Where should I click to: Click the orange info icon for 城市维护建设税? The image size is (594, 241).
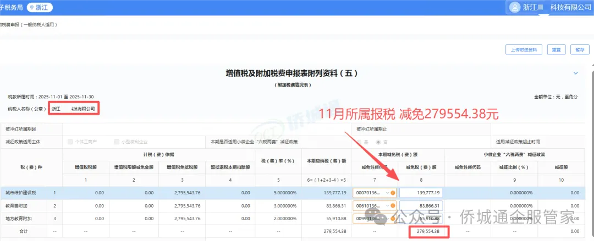(x=393, y=193)
